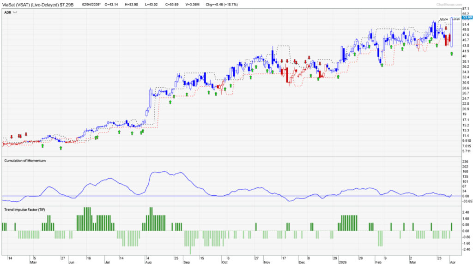Image resolution: width=473 pixels, height=264 pixels.
Task: Click the -33.657 momentum axis label
Action: pyautogui.click(x=467, y=201)
